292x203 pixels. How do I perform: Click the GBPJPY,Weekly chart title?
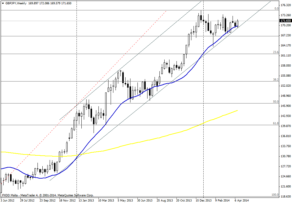click(15, 3)
